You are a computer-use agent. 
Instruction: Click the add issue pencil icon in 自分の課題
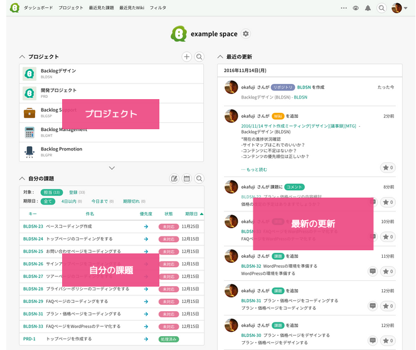click(174, 178)
